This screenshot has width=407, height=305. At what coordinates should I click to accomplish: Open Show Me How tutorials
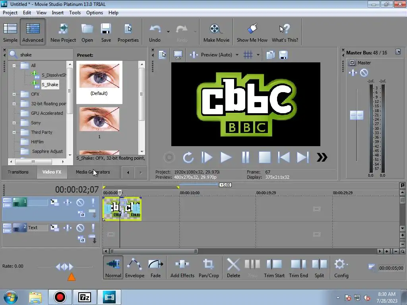coord(252,33)
